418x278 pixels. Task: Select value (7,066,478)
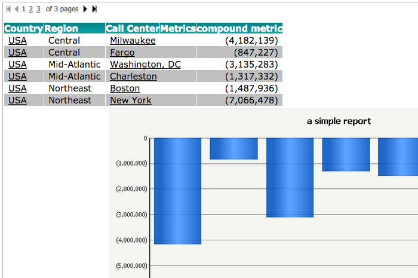(251, 100)
